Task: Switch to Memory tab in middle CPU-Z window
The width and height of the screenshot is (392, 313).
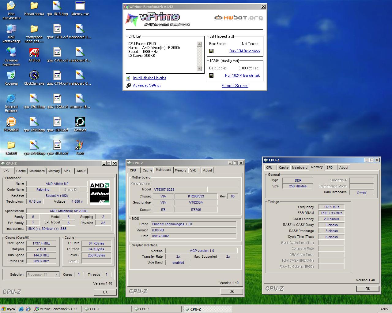Action: click(x=180, y=170)
